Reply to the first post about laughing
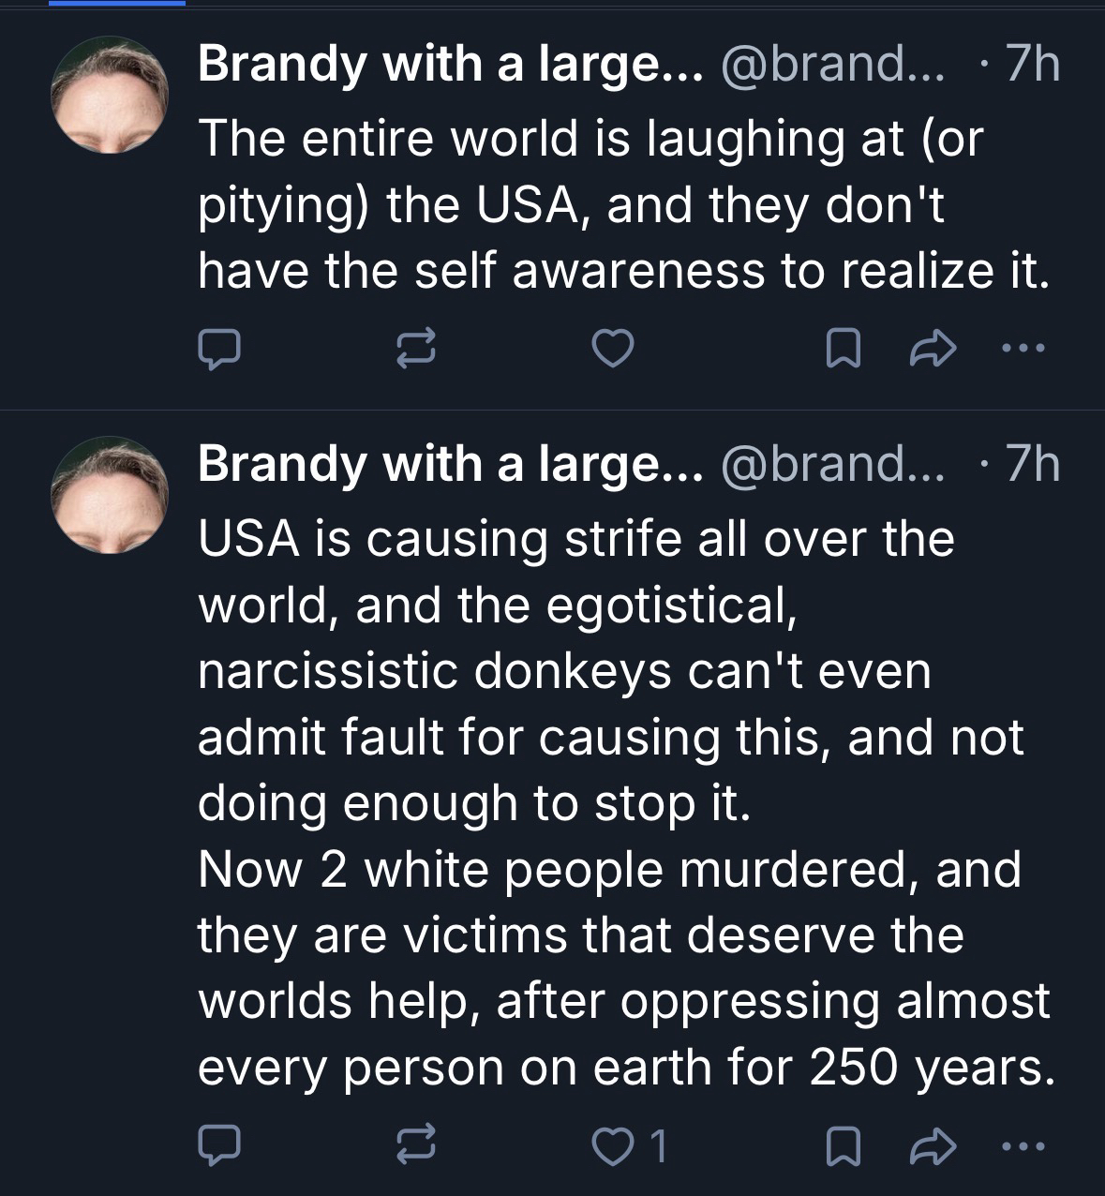 [x=219, y=349]
